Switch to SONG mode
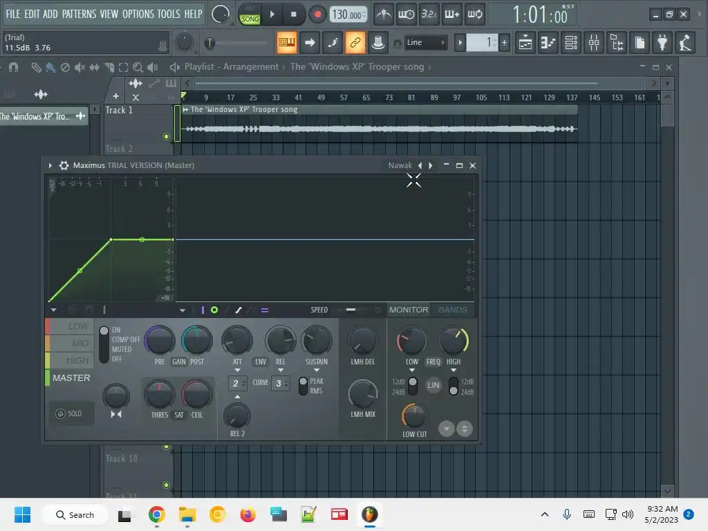Viewport: 708px width, 531px height. (x=250, y=19)
